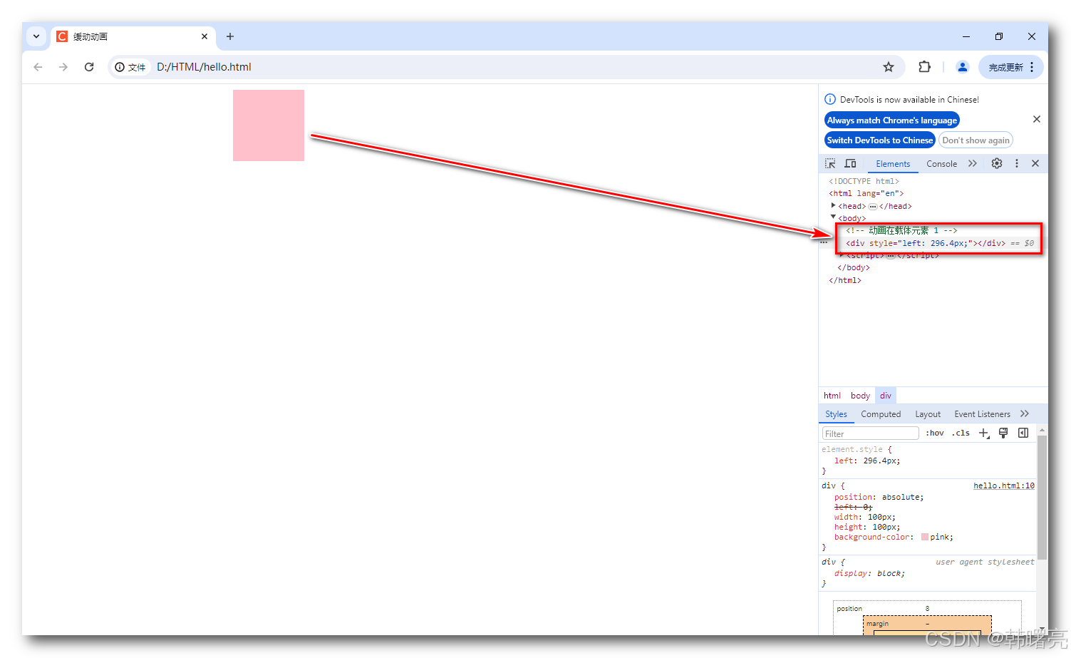Select div in breadcrumb bar
The image size is (1071, 658).
[886, 396]
